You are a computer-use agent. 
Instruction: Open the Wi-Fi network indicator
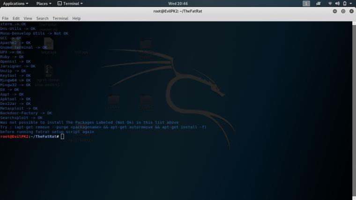(x=330, y=3)
